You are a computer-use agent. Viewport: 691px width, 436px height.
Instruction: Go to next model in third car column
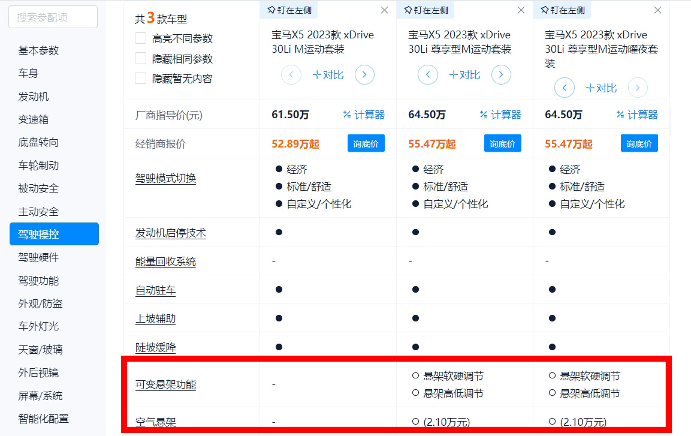point(638,88)
